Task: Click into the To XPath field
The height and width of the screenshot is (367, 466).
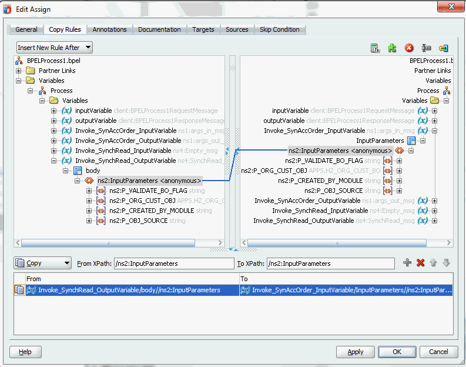Action: tap(330, 263)
